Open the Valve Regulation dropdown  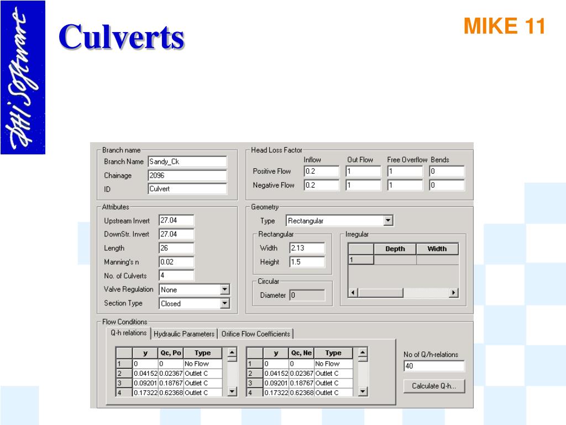click(x=225, y=289)
